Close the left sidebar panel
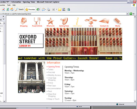This screenshot has width=137, height=109. pos(3,16)
